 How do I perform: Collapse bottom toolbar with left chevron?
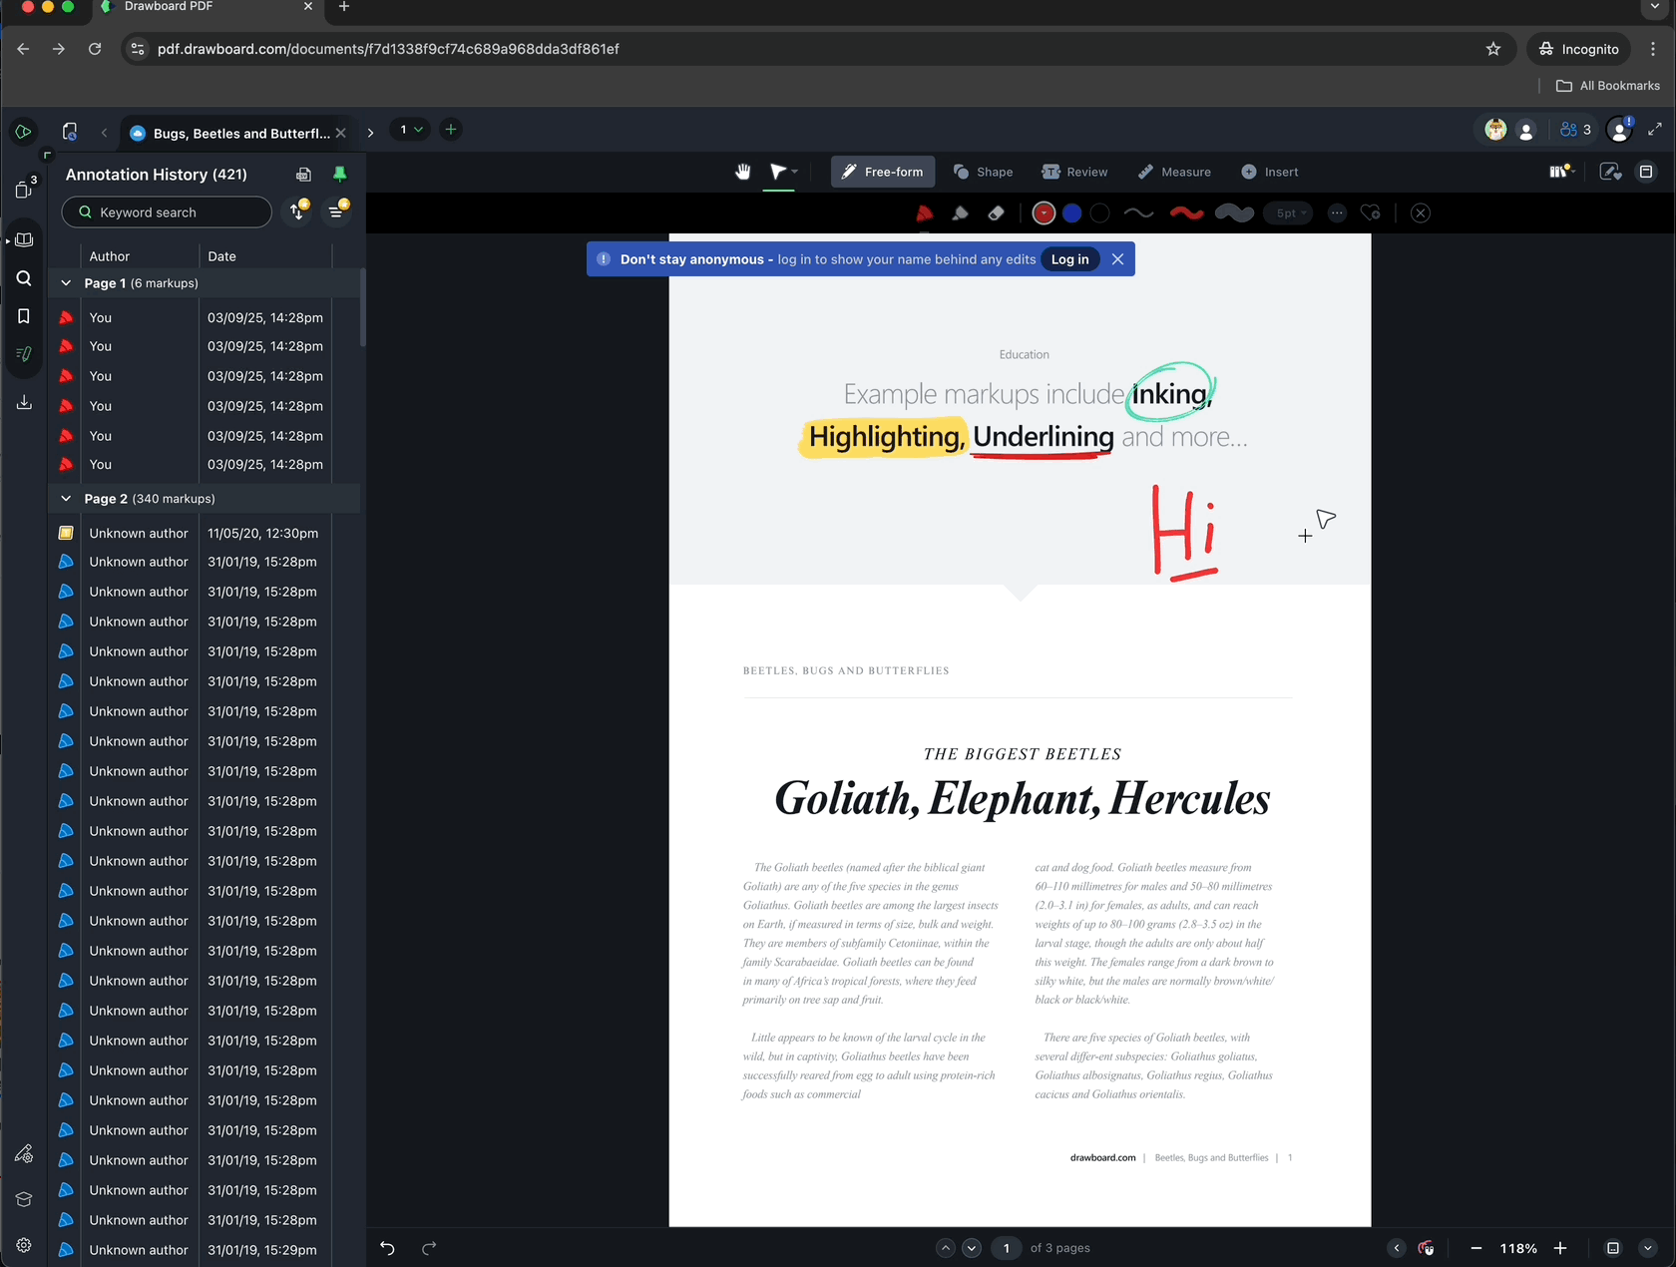coord(1397,1248)
